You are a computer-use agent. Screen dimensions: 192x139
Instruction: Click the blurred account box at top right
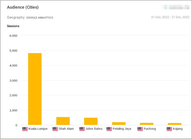tap(176, 7)
